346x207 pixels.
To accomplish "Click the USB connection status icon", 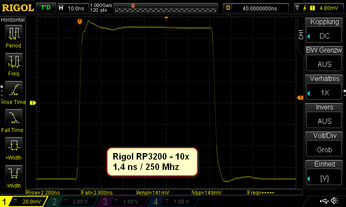I will point(324,201).
